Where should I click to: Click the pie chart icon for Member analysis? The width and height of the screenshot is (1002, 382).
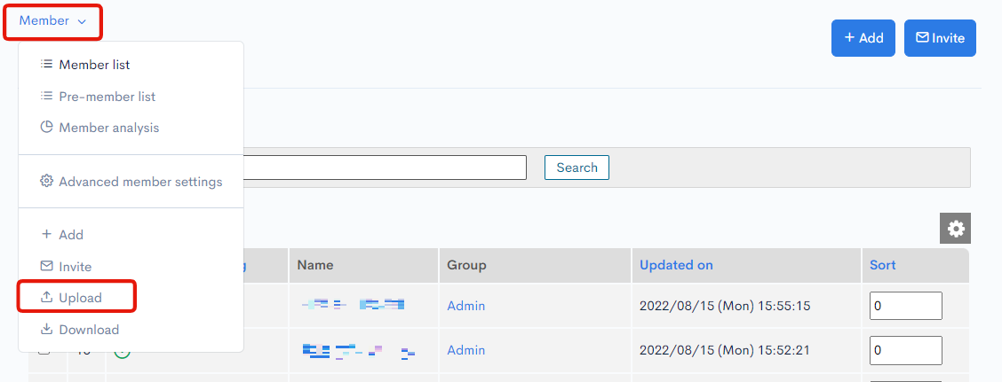[46, 127]
